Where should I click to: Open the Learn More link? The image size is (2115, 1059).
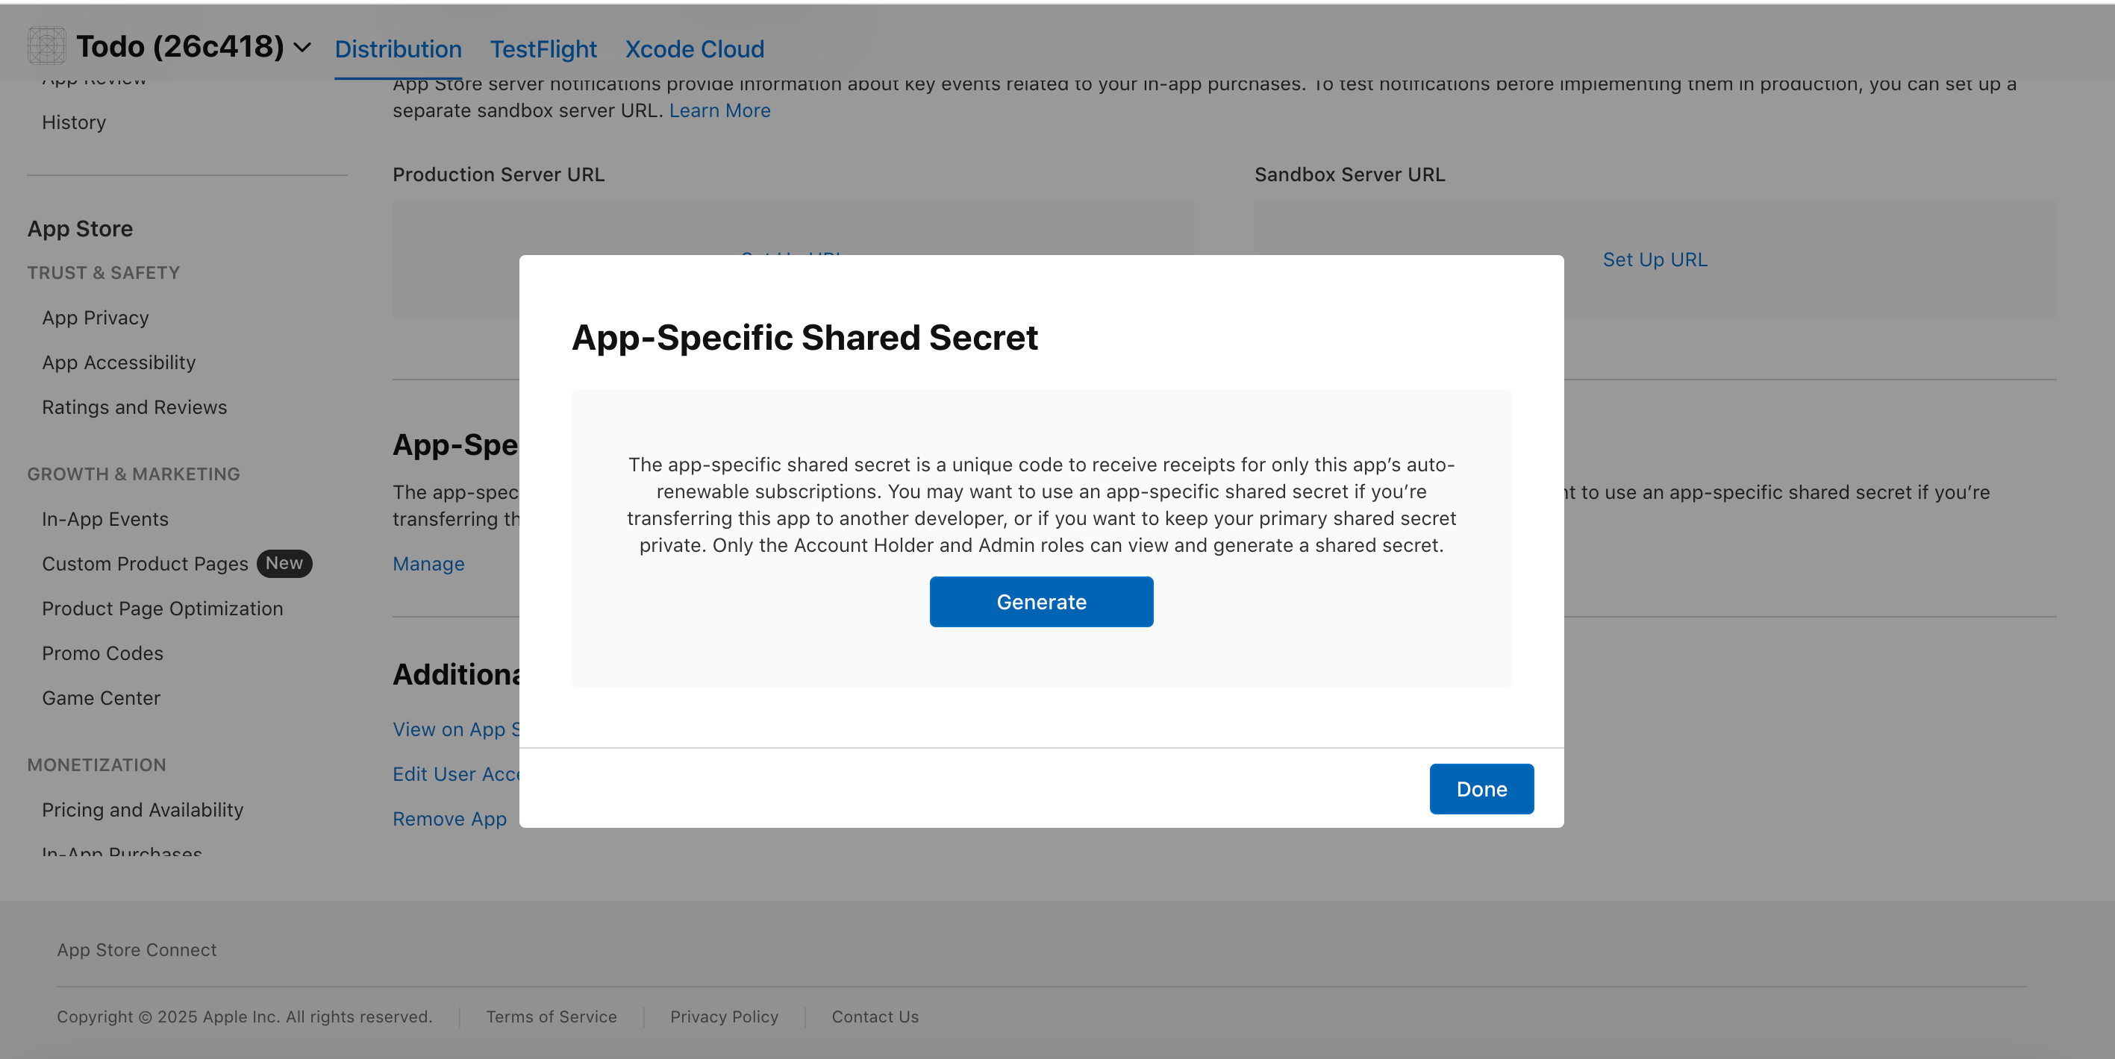[x=719, y=110]
